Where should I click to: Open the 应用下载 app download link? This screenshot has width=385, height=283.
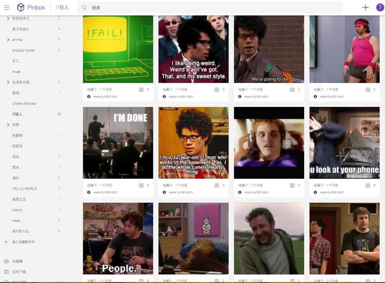[19, 272]
